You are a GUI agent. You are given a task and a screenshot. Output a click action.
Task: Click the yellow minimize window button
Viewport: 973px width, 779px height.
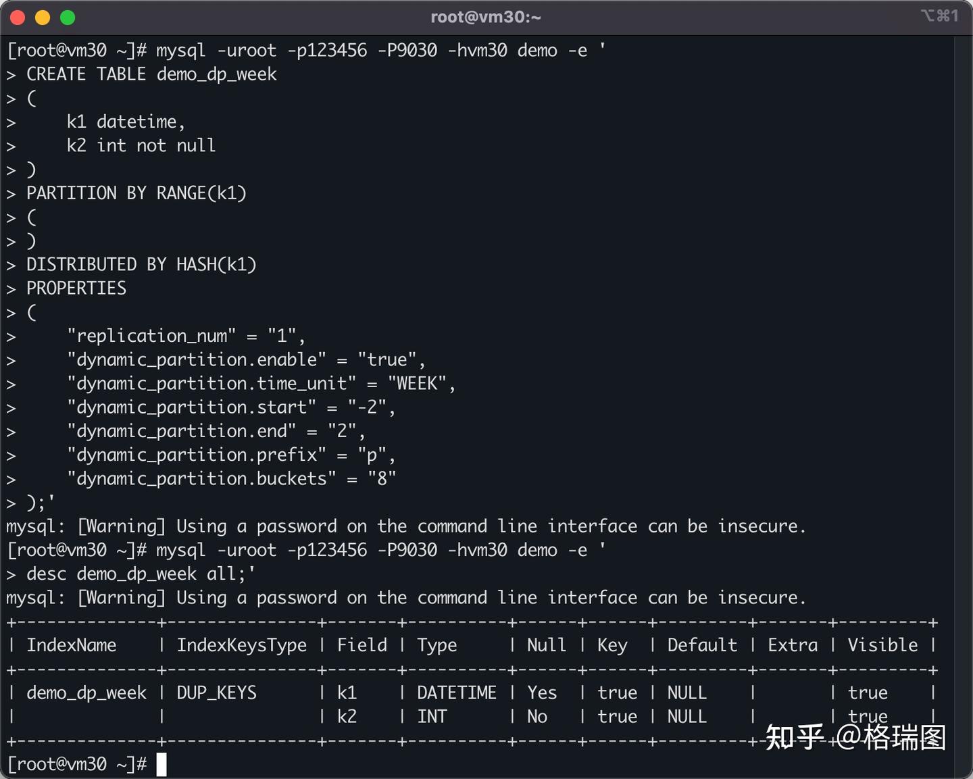(43, 18)
